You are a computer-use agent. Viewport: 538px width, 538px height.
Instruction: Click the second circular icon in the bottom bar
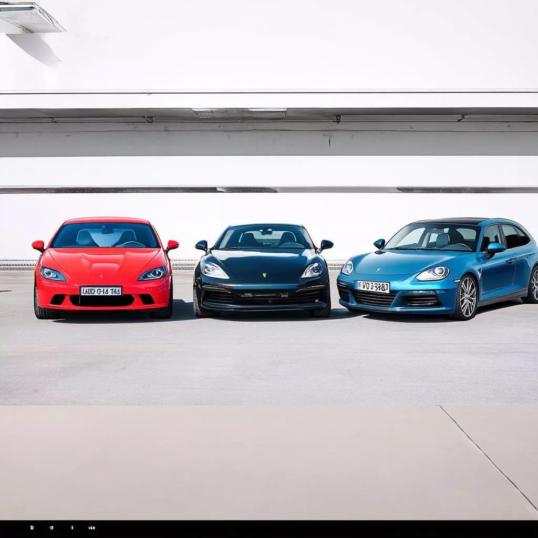coord(52,527)
